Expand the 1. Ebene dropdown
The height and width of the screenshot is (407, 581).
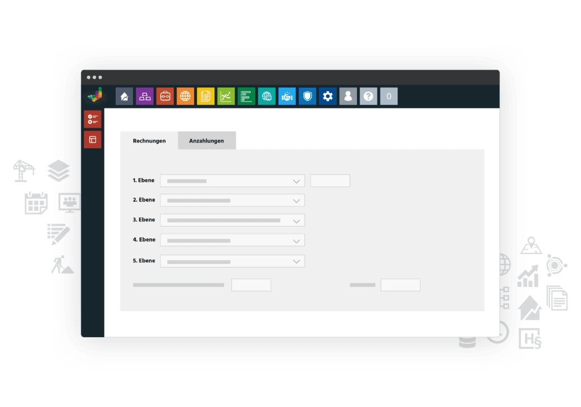[232, 181]
